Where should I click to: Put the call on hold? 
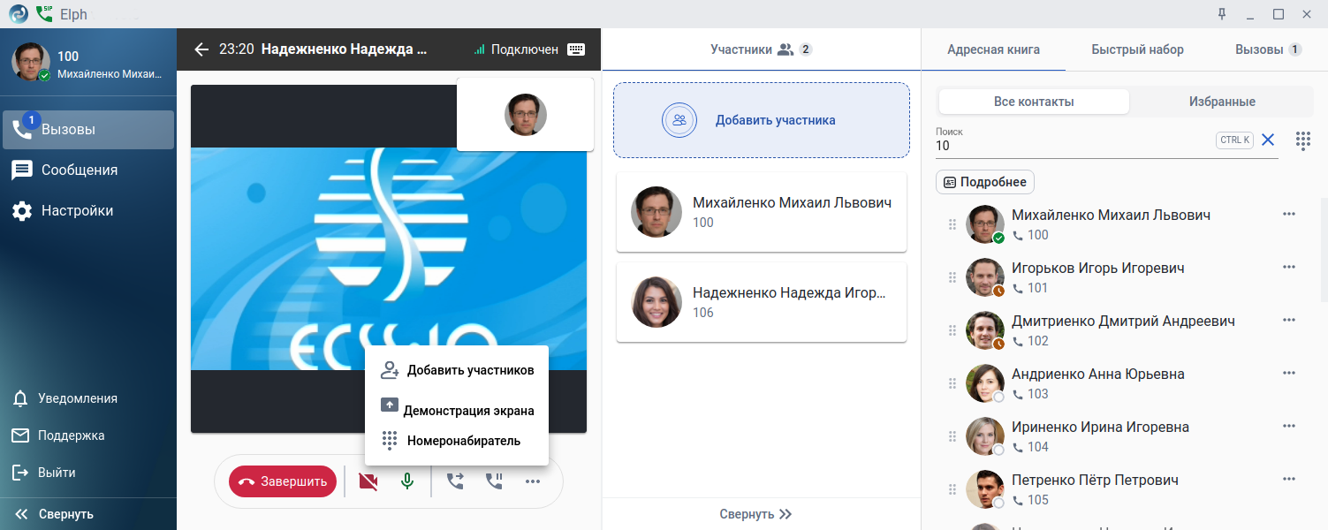494,481
